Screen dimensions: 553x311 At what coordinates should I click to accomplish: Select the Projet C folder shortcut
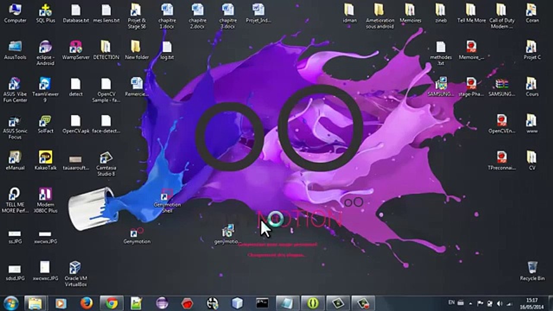click(532, 50)
